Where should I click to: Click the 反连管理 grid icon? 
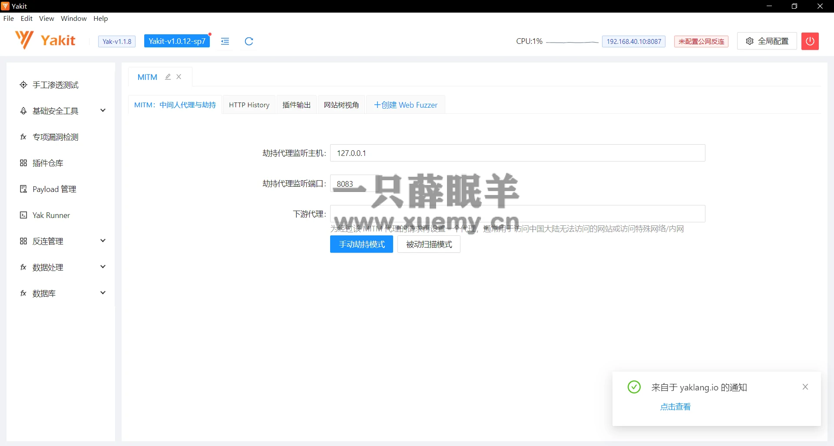tap(23, 241)
